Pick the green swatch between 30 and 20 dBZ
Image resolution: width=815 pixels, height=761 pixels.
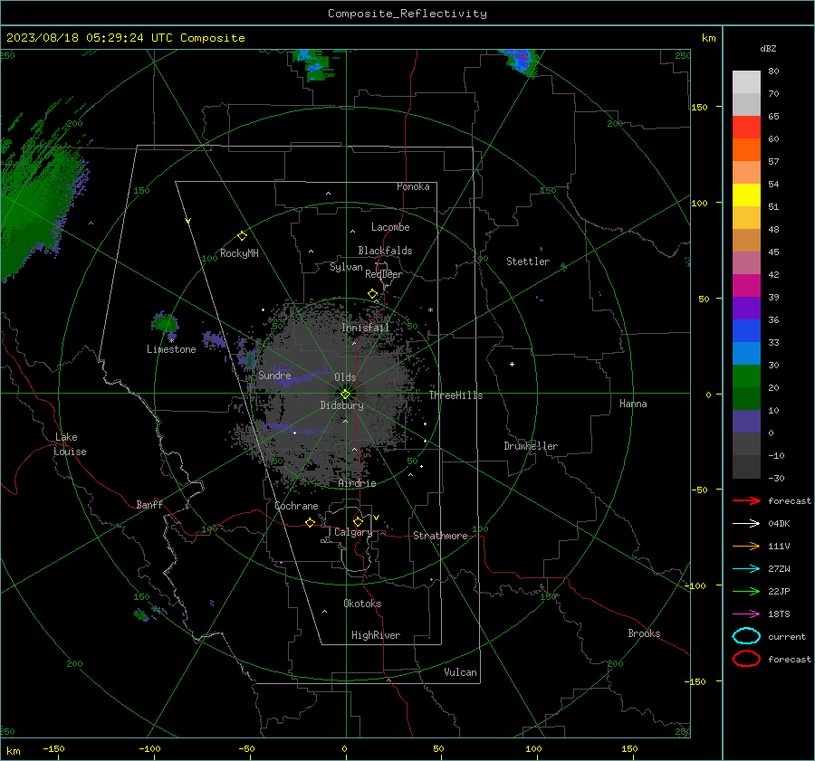point(746,376)
